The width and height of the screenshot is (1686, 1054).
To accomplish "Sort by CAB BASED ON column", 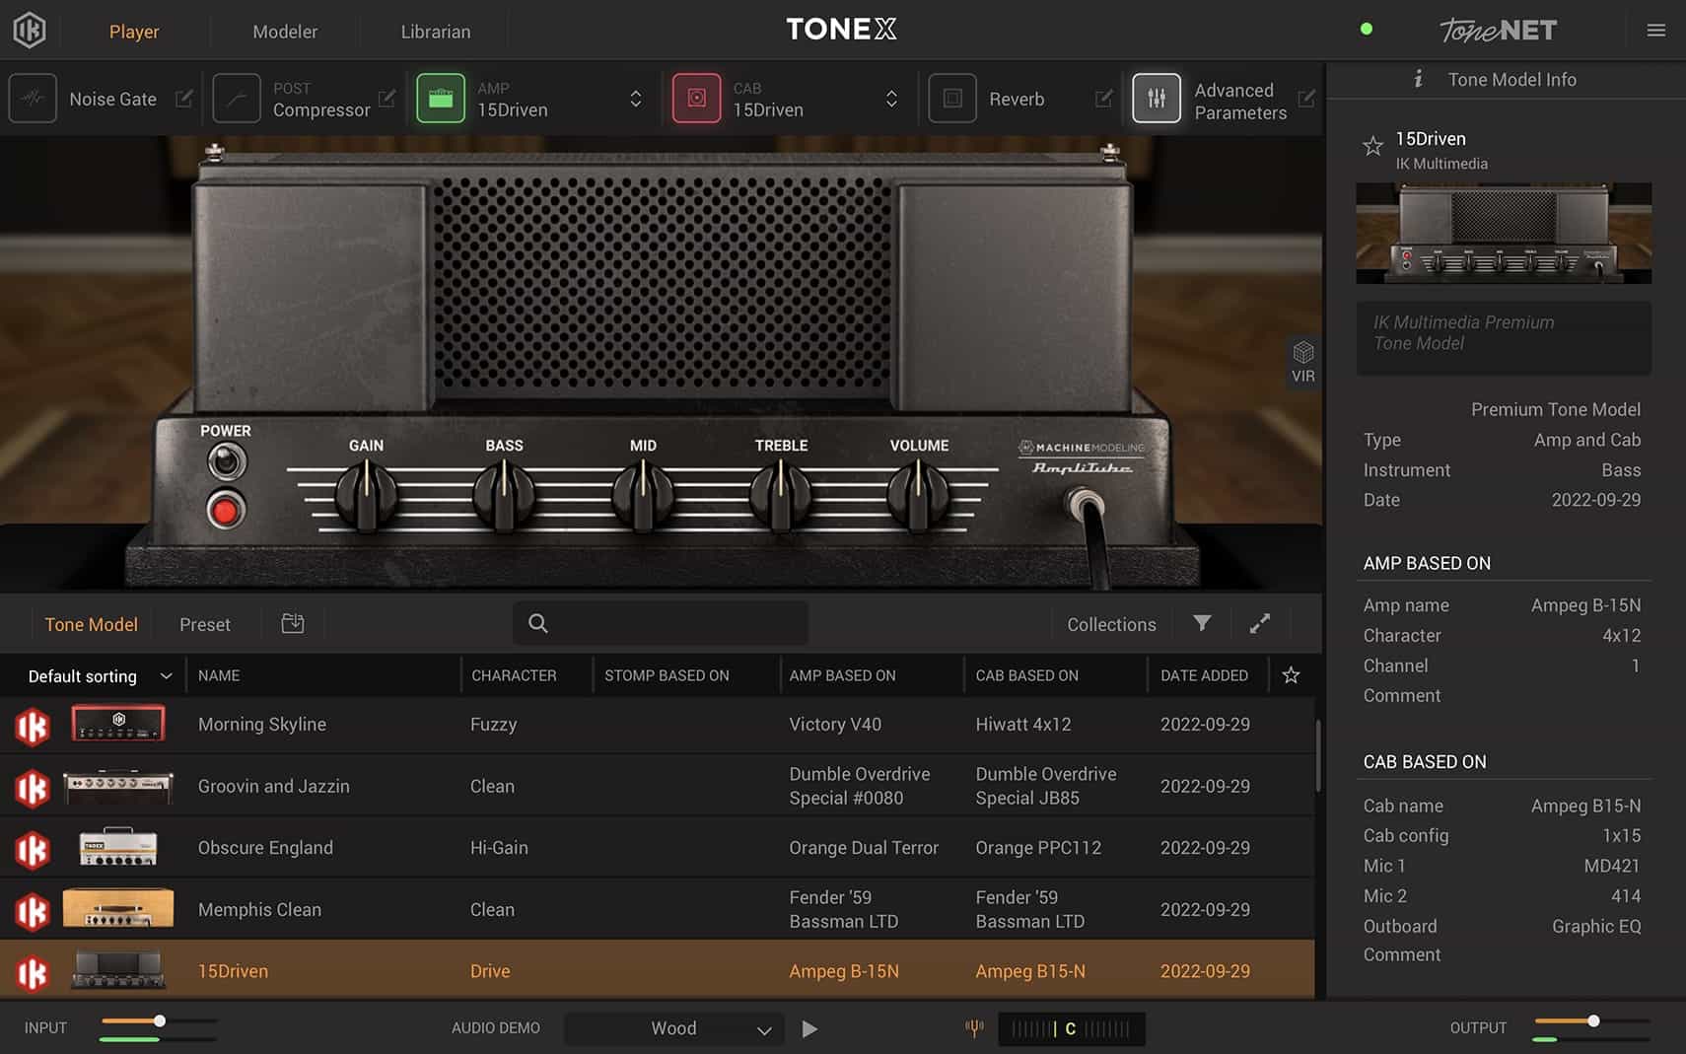I will pyautogui.click(x=1026, y=675).
